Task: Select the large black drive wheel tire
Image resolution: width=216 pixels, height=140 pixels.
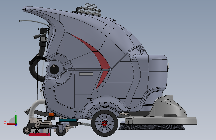Action: (105, 123)
